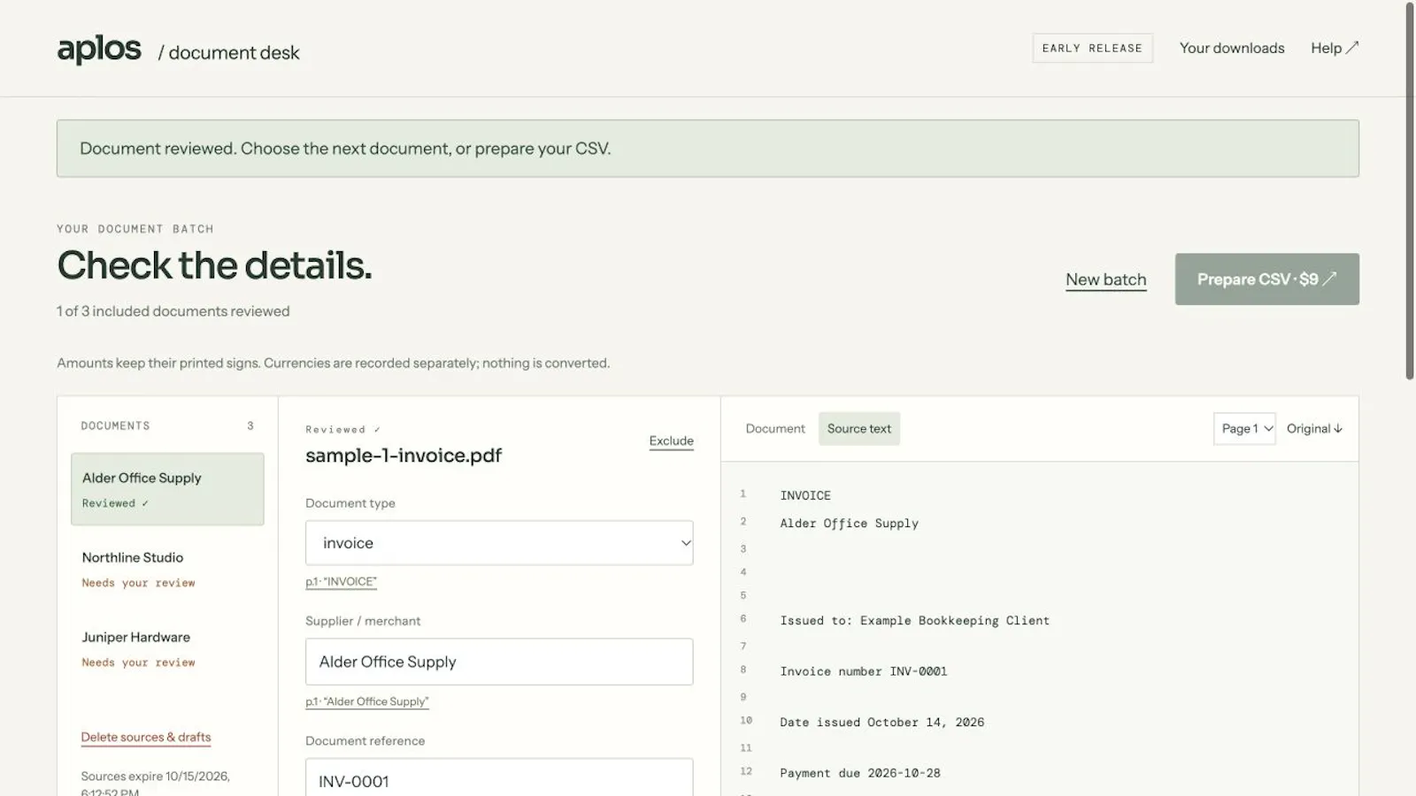
Task: Click the p.1 "Alder Office Supply" source reference
Action: point(367,701)
